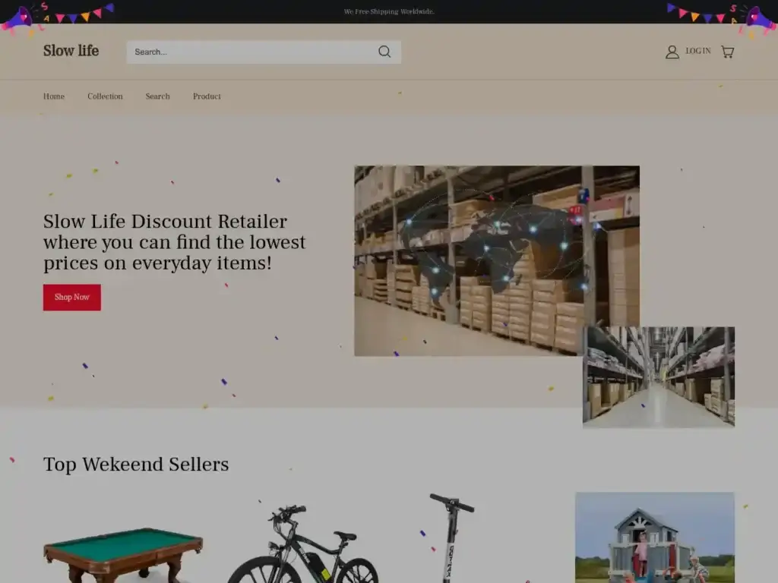This screenshot has height=583, width=778.
Task: Open the electric bike product thumbnail
Action: (x=304, y=547)
